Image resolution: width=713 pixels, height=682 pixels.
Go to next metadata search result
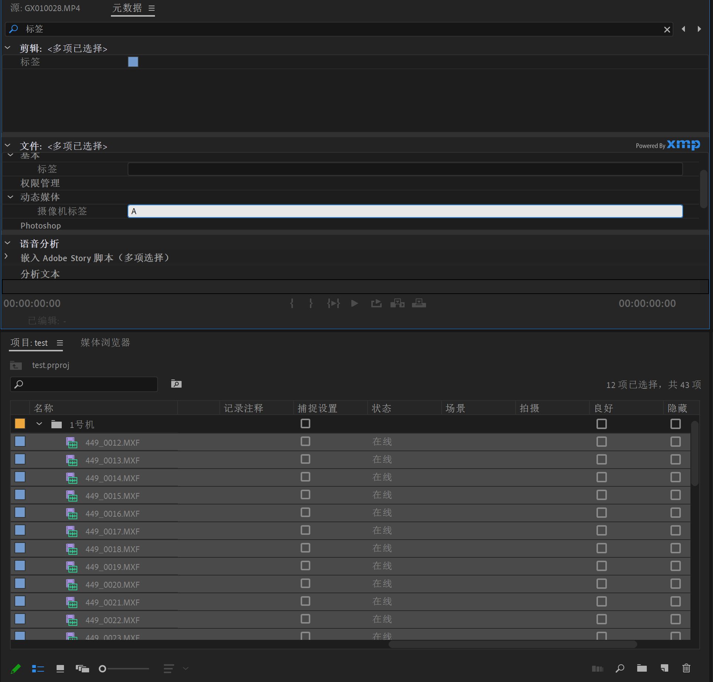[x=699, y=29]
